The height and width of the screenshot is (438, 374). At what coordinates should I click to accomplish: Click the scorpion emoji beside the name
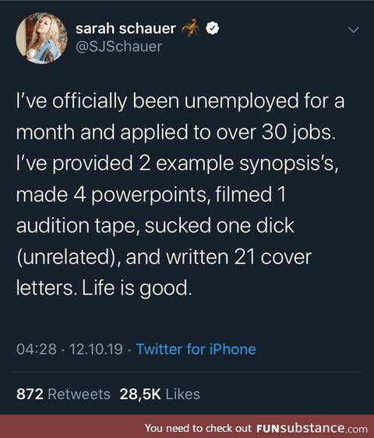point(190,28)
